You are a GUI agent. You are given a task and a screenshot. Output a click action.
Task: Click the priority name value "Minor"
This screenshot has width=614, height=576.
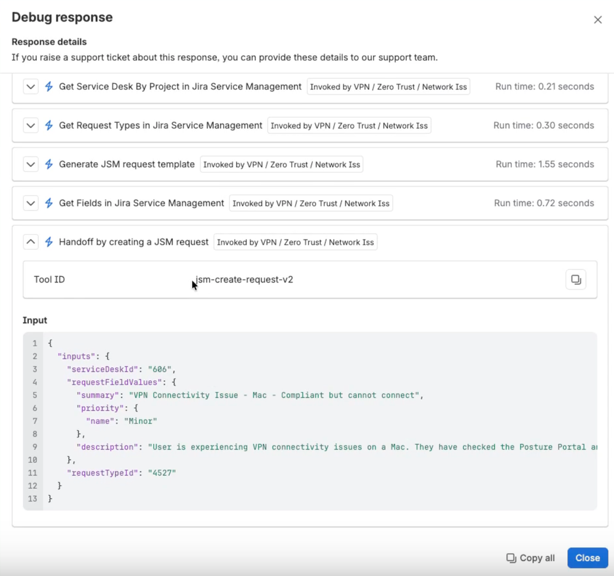tap(141, 421)
